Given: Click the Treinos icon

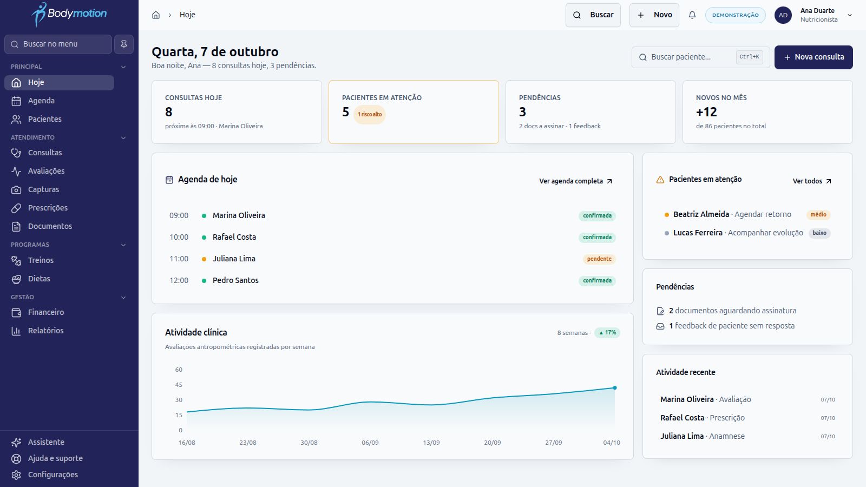Looking at the screenshot, I should click(x=16, y=261).
